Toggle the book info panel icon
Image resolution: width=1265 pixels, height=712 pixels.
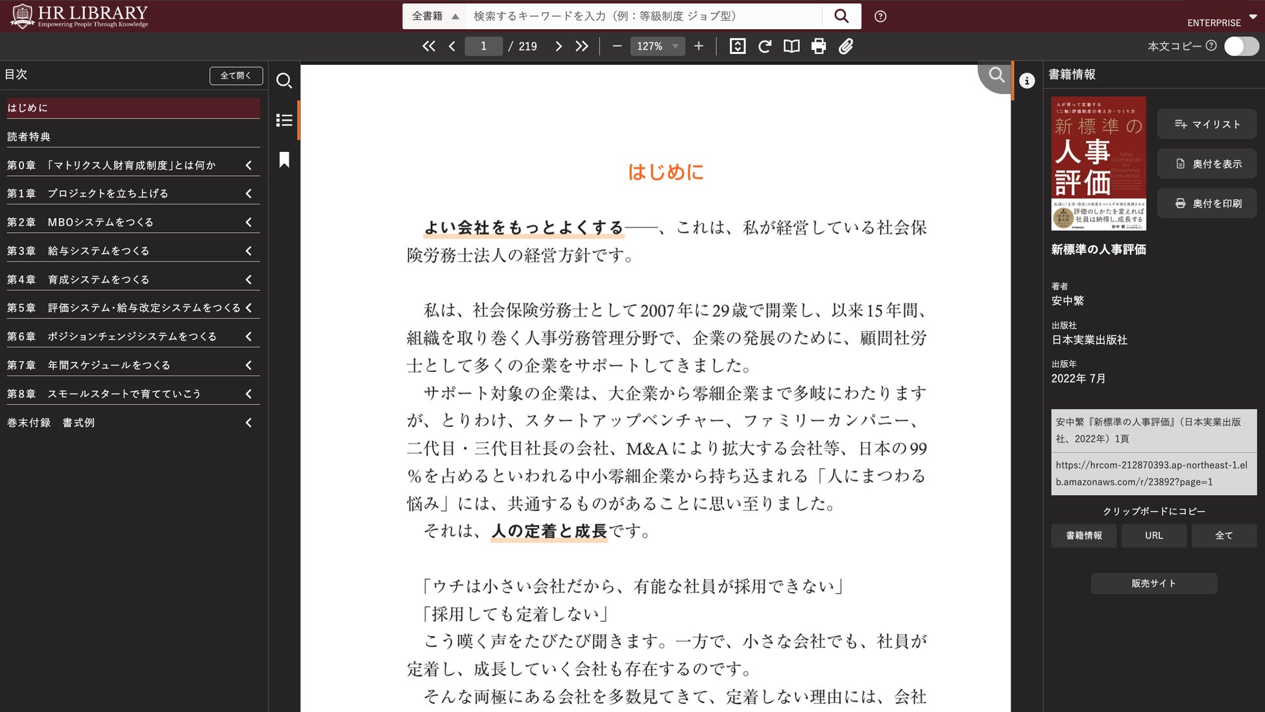coord(1027,80)
